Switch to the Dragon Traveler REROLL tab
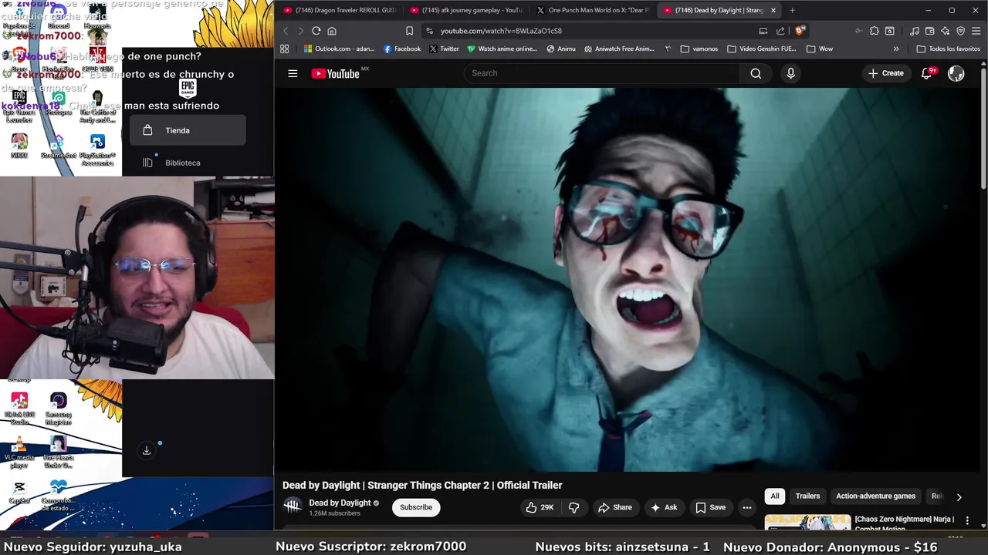The height and width of the screenshot is (555, 988). click(340, 10)
